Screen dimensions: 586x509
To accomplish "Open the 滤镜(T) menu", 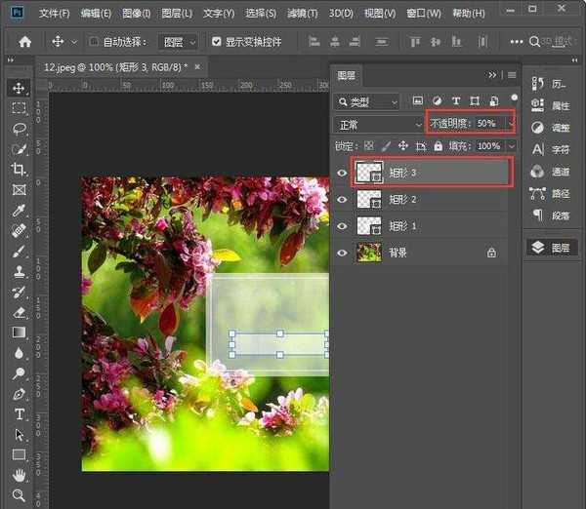I will click(x=303, y=14).
